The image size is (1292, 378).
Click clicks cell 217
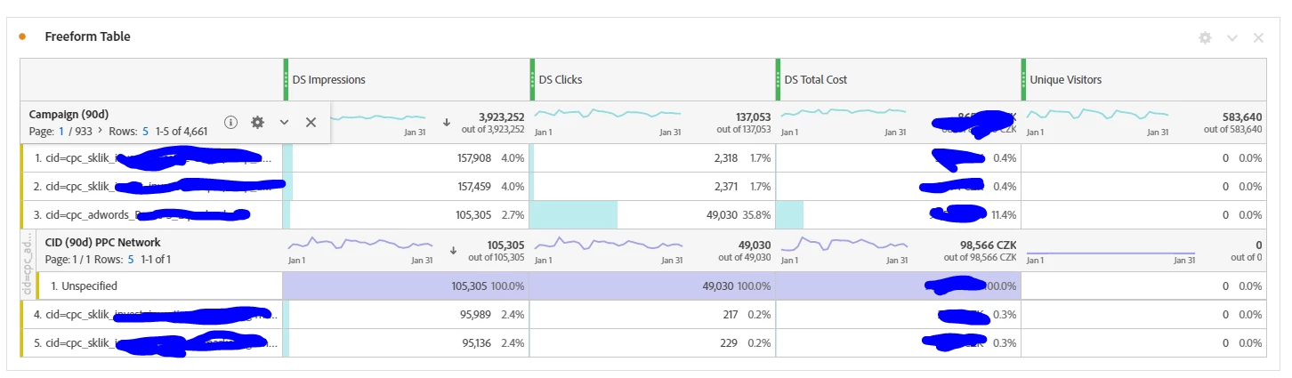[x=652, y=314]
